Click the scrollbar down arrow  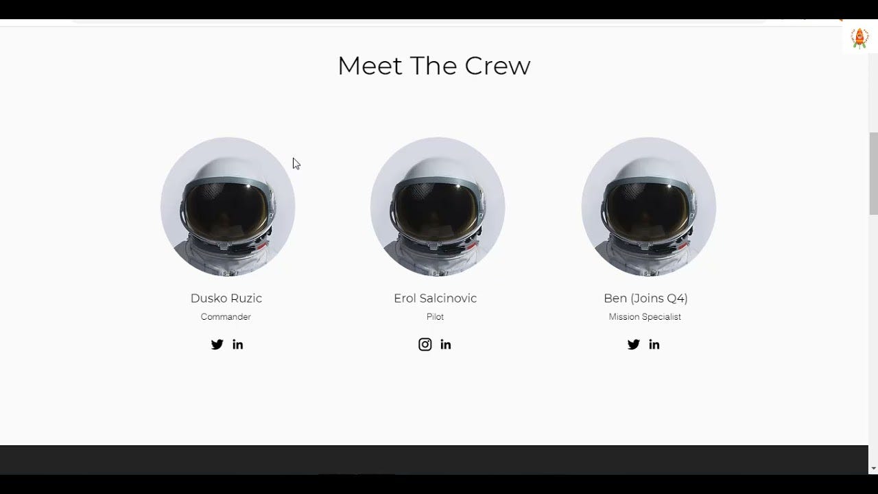[873, 468]
